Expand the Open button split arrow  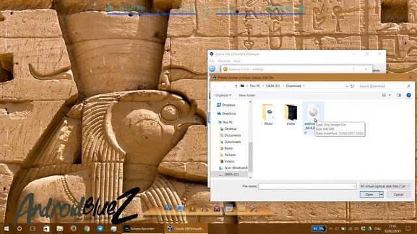[381, 194]
